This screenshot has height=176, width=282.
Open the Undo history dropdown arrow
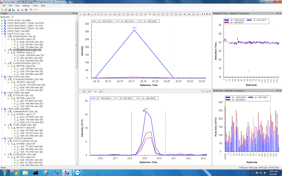tap(33, 10)
